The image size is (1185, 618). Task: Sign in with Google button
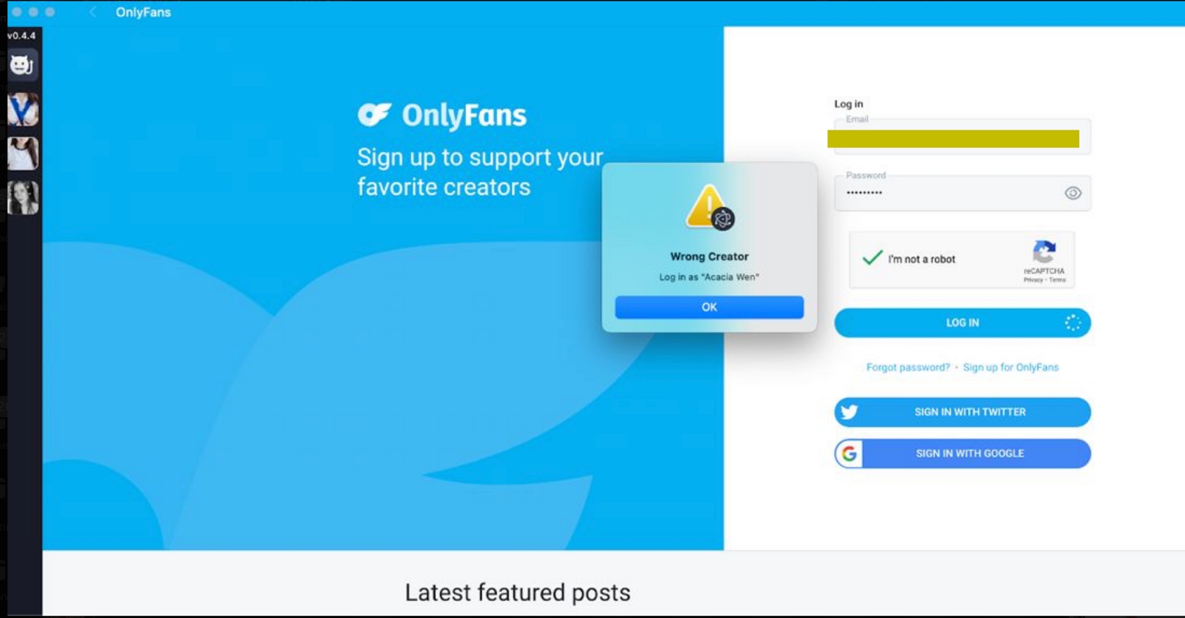coord(962,453)
